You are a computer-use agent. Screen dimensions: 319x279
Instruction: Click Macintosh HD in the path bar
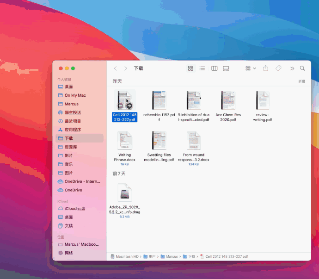tap(125, 257)
